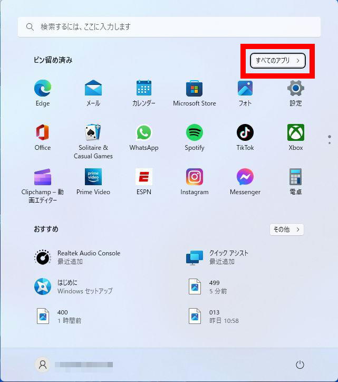Launch the カレンダー calendar app
This screenshot has width=338, height=382.
pyautogui.click(x=143, y=93)
